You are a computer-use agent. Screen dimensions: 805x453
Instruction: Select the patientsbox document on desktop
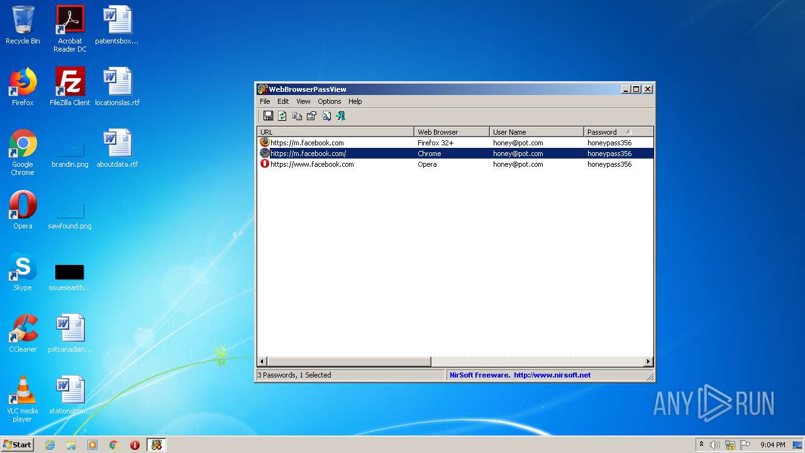click(x=117, y=25)
